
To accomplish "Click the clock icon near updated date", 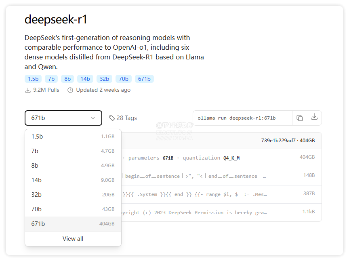I will (x=70, y=90).
